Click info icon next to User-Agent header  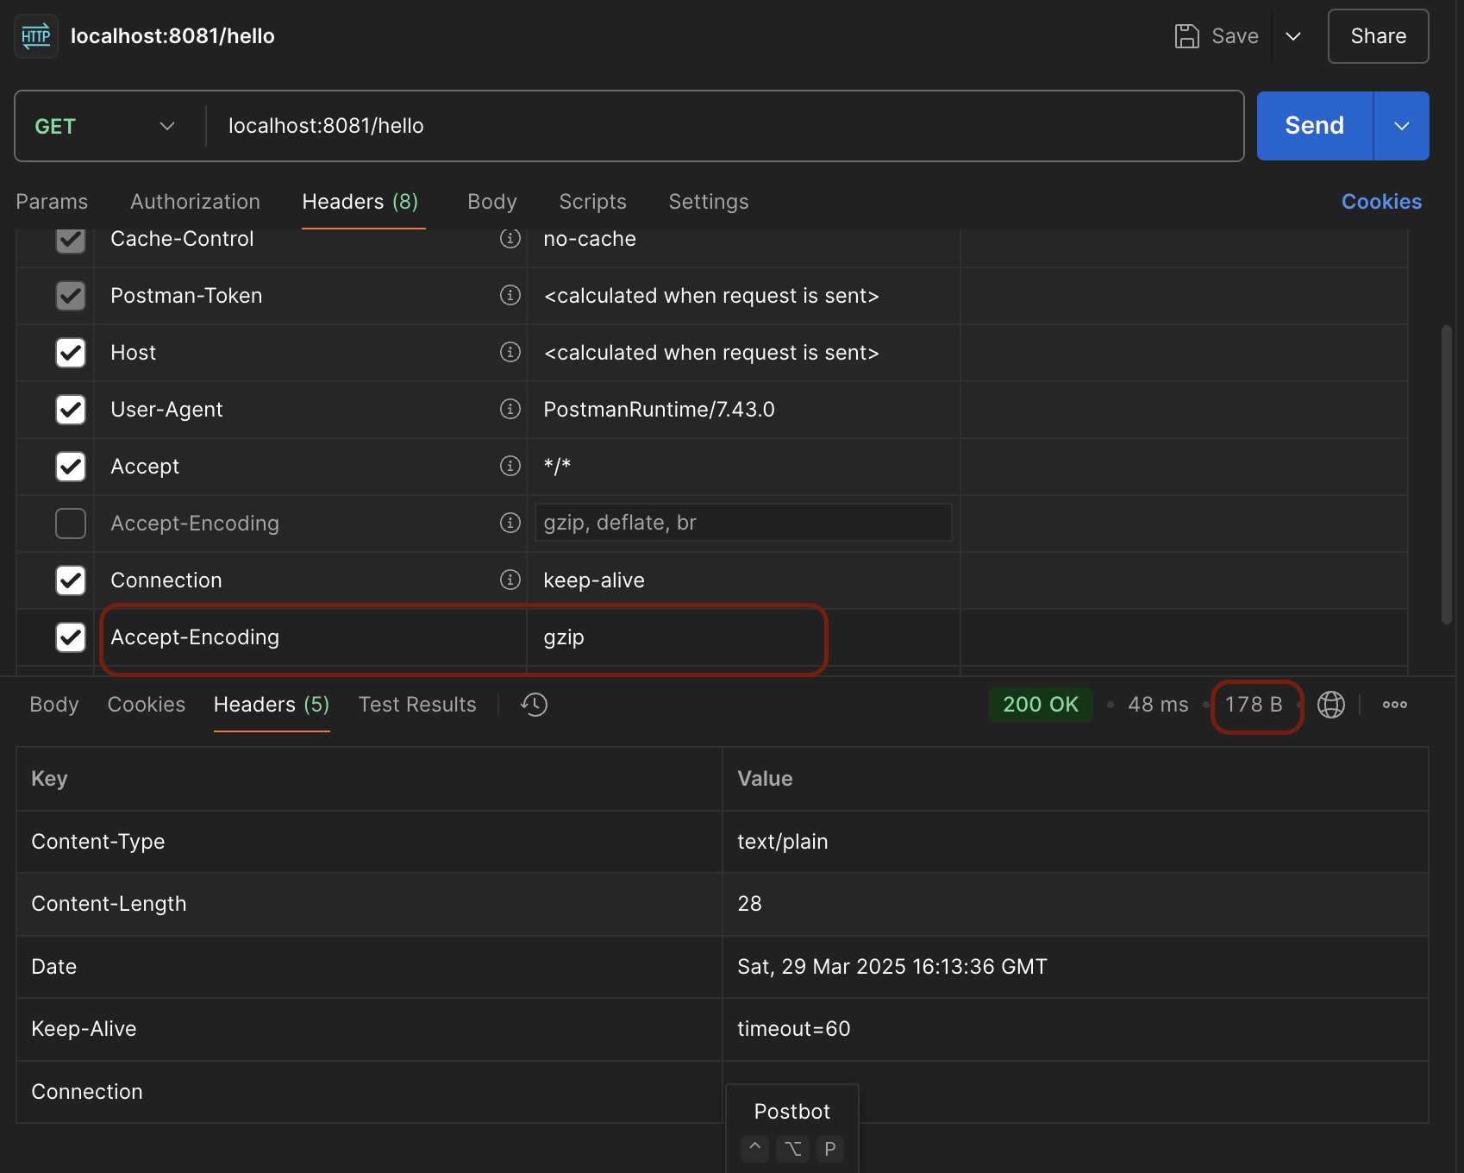click(x=510, y=409)
